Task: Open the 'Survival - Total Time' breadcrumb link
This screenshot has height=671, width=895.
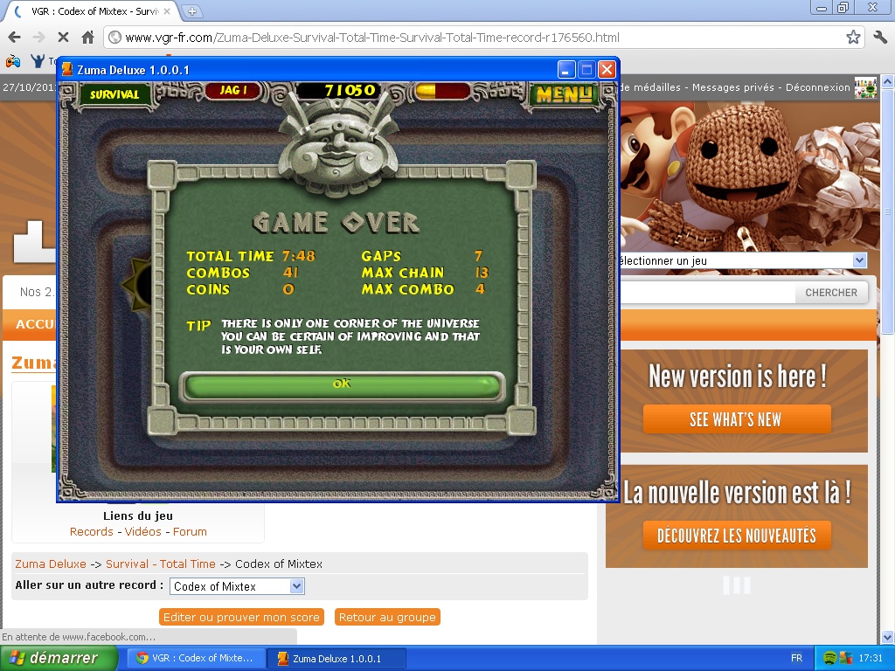Action: [160, 564]
